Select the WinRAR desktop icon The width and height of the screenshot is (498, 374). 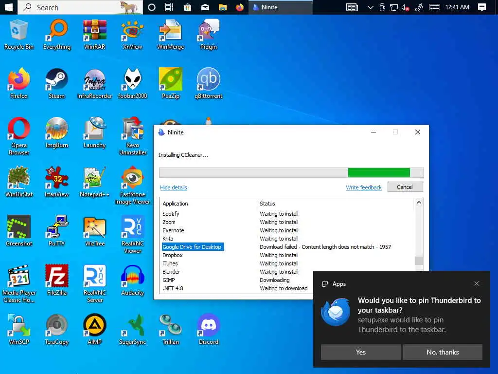pyautogui.click(x=95, y=35)
